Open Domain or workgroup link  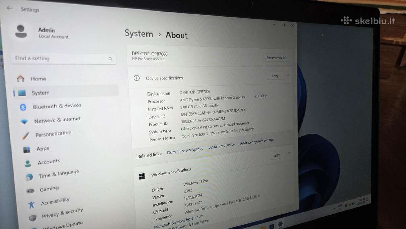pos(185,151)
